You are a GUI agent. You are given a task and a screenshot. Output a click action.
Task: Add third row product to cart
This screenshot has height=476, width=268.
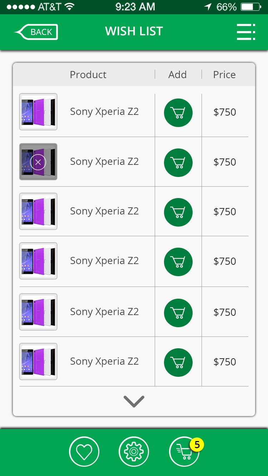(178, 212)
